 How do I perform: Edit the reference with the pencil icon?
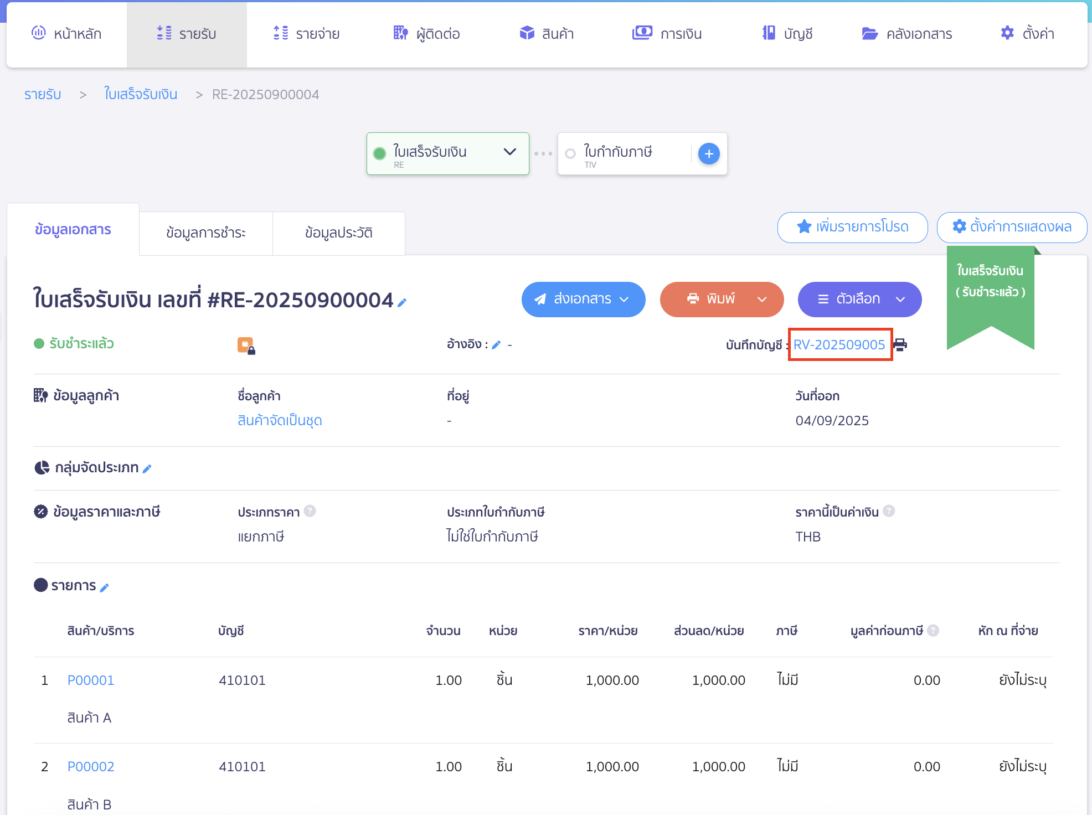[496, 345]
